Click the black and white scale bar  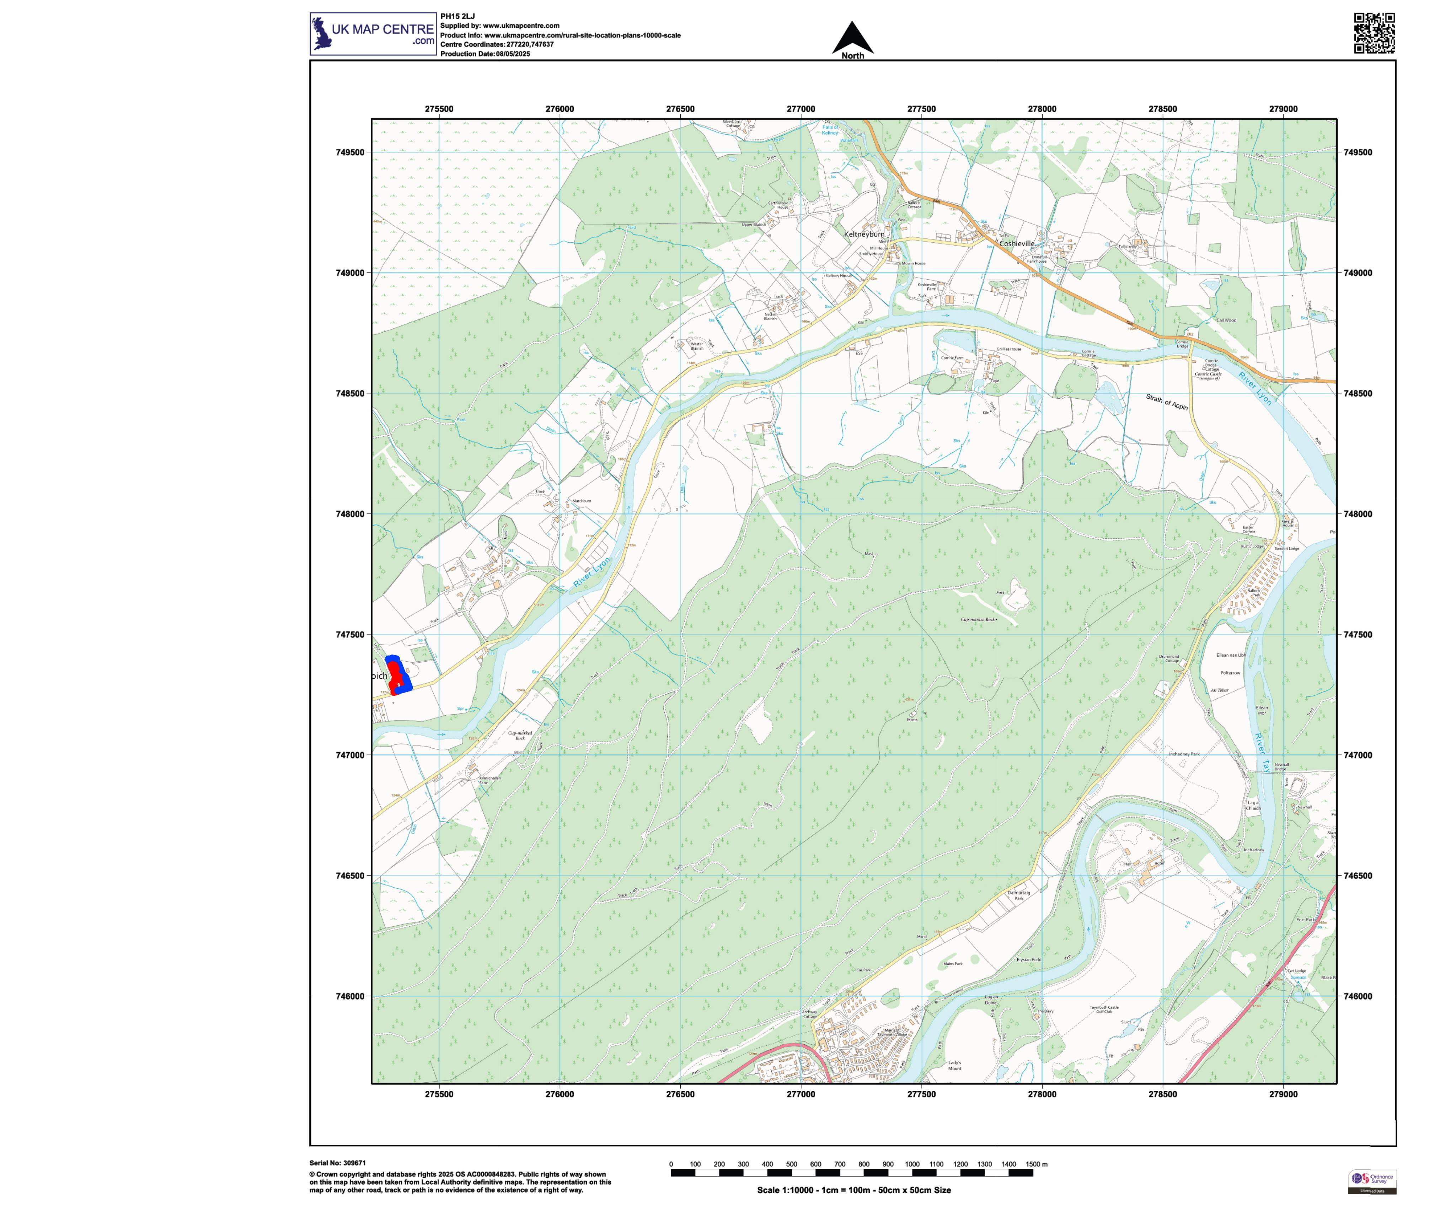tap(852, 1173)
